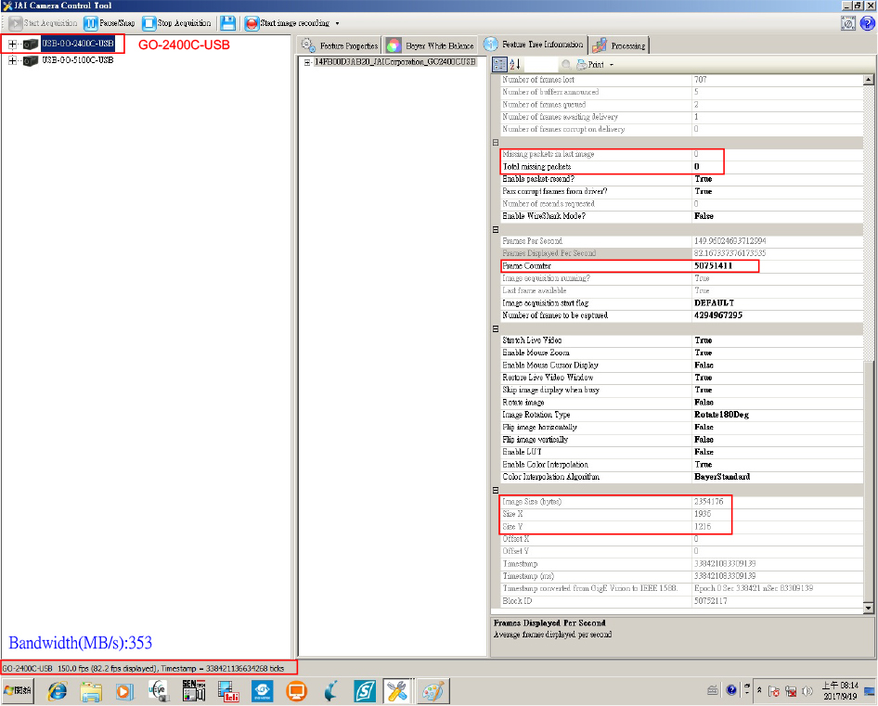Click the Print icon in property toolbar
Viewport: 878px width, 706px height.
tap(582, 64)
